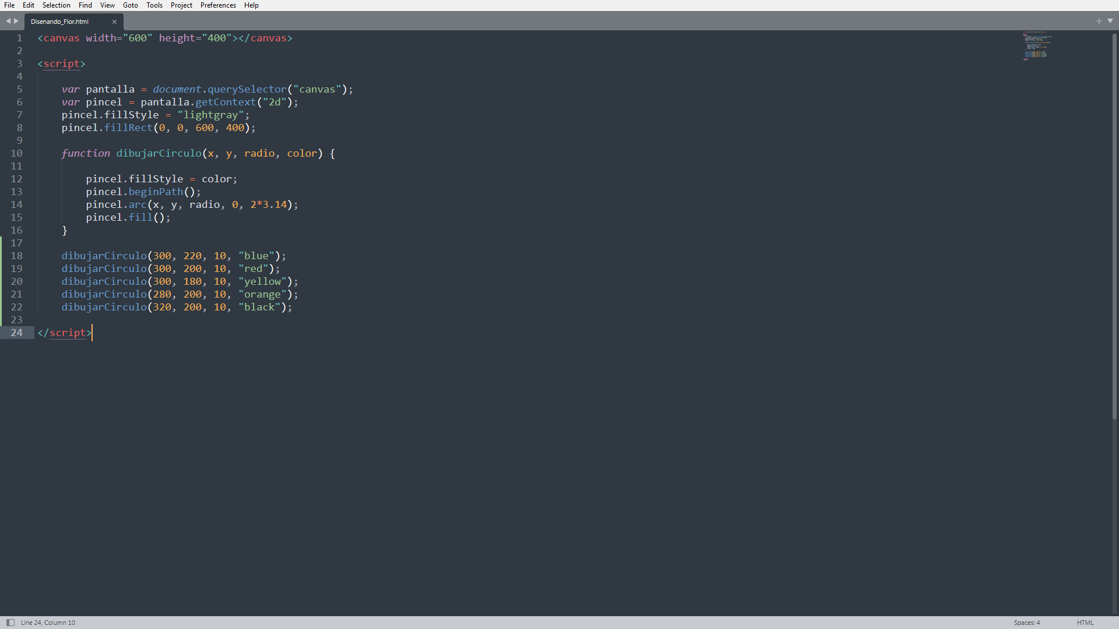The width and height of the screenshot is (1119, 629).
Task: Open the Selection menu
Action: pos(57,5)
